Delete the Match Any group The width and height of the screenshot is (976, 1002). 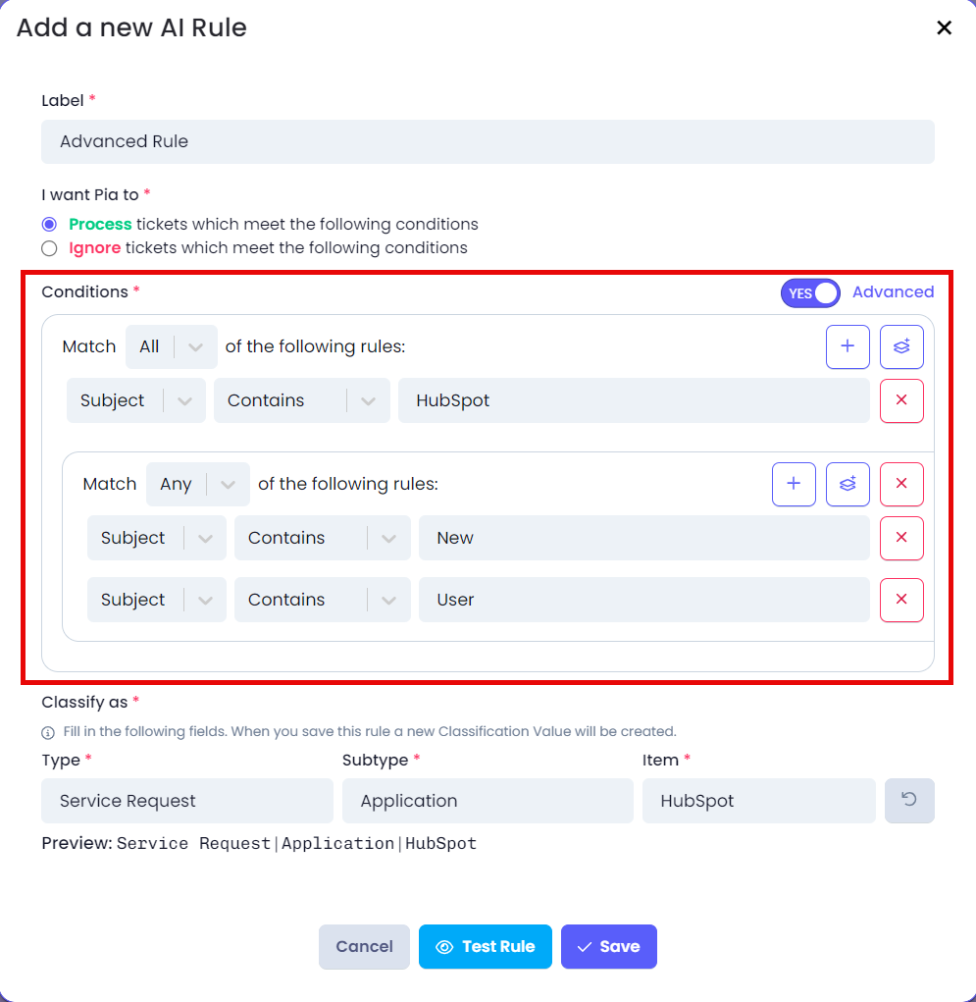point(901,484)
